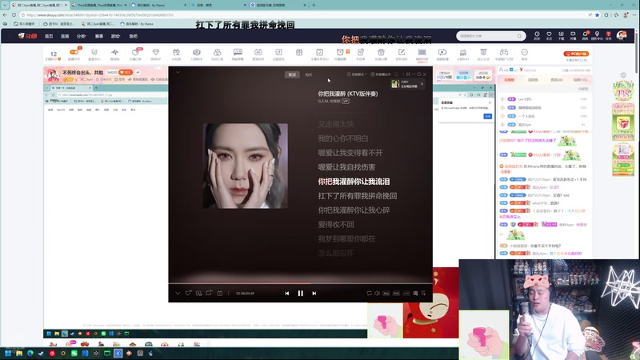Dismiss the small artist notification popup
640x360 pixels.
pos(422,84)
